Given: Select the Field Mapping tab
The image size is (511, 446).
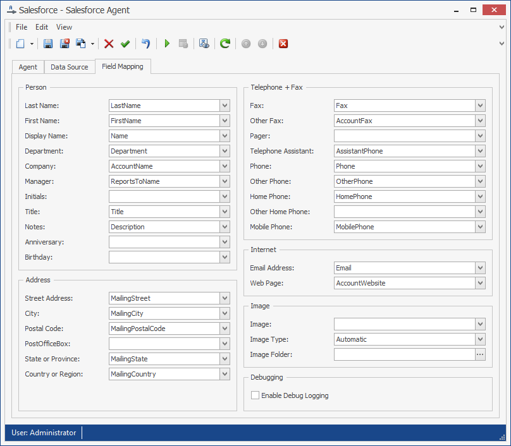Looking at the screenshot, I should [x=123, y=66].
